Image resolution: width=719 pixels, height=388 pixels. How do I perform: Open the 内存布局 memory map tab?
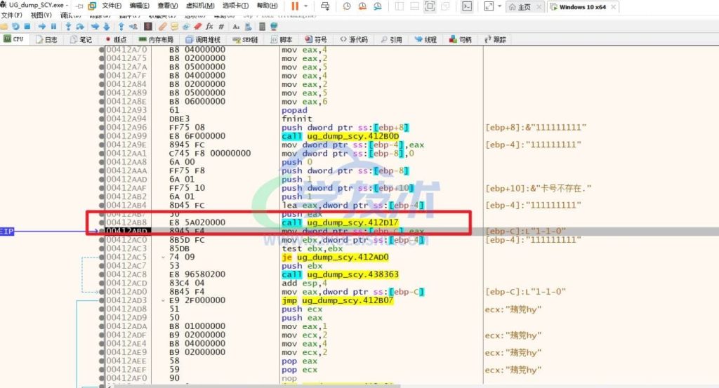pos(156,39)
